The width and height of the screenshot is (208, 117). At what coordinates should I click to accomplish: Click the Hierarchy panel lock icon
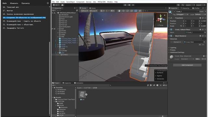click(x=75, y=8)
